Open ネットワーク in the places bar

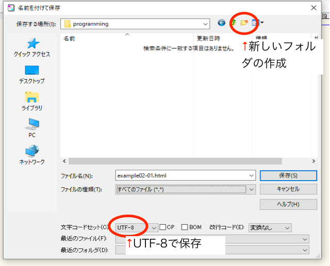pos(32,154)
